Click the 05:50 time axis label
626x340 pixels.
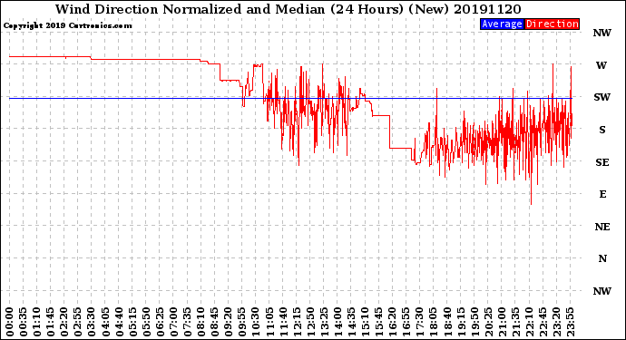click(146, 322)
